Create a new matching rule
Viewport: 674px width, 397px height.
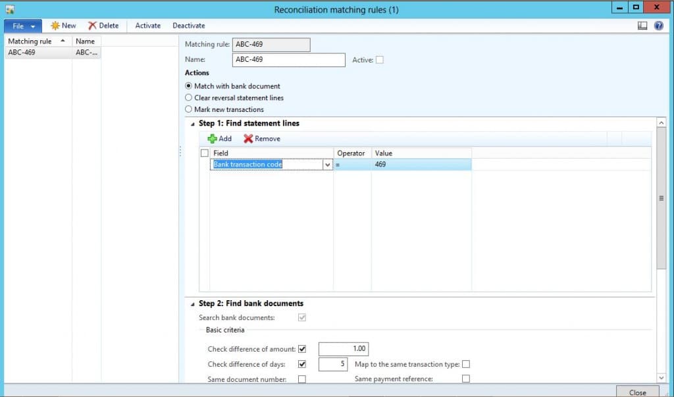tap(63, 26)
